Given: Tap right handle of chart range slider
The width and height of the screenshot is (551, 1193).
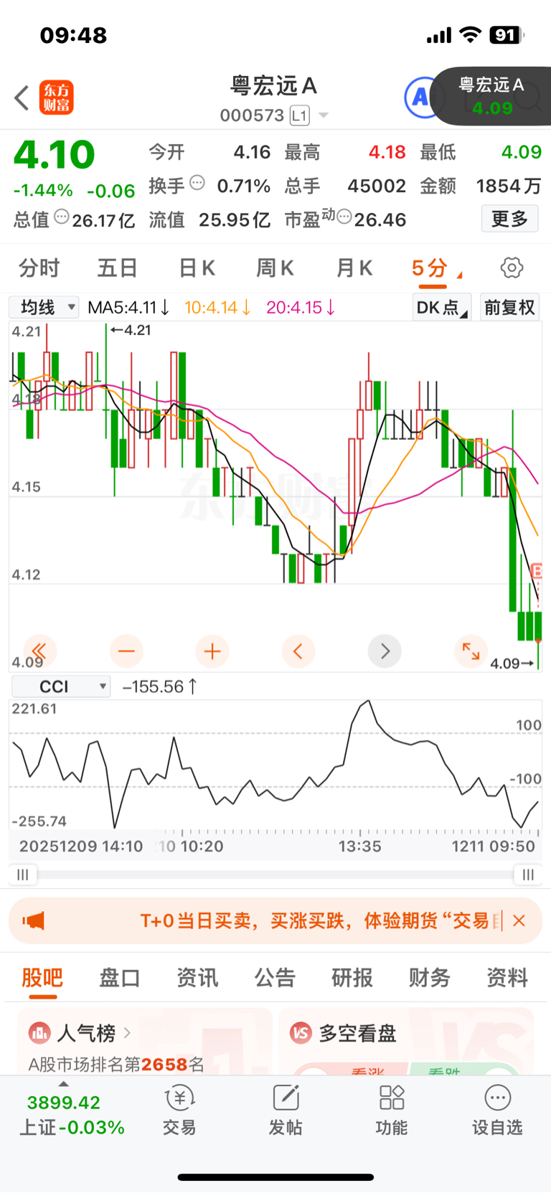Looking at the screenshot, I should [x=528, y=874].
